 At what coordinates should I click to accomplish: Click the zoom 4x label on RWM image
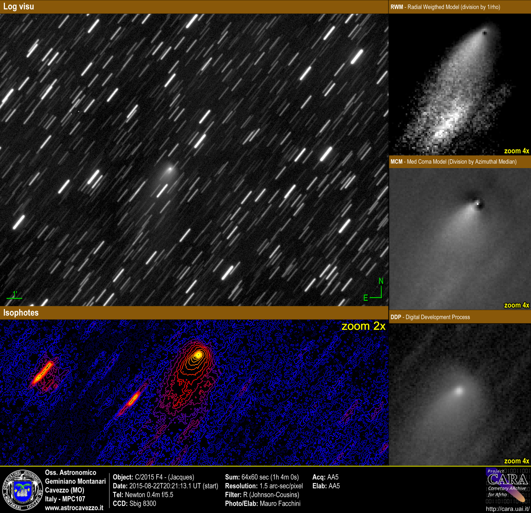point(516,151)
